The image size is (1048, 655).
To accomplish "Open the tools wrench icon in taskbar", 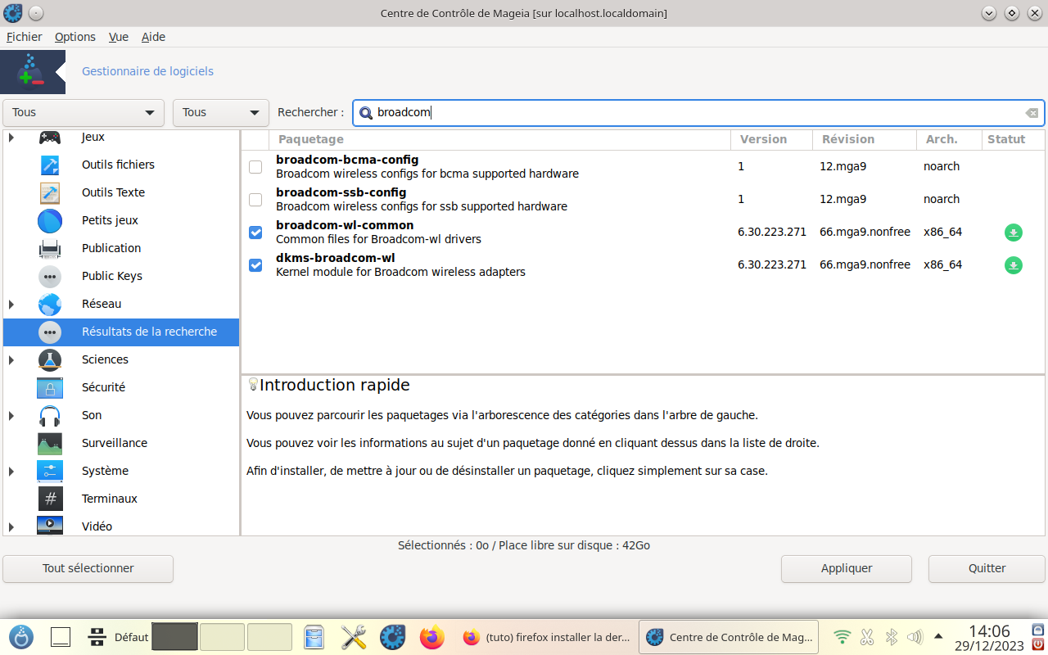I will (x=354, y=637).
